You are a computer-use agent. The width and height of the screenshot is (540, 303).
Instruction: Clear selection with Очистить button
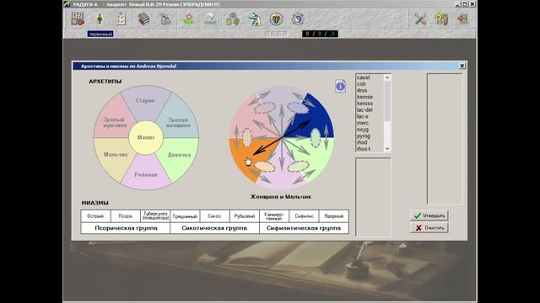pyautogui.click(x=429, y=228)
